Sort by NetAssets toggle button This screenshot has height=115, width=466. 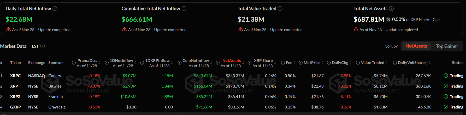pos(416,46)
